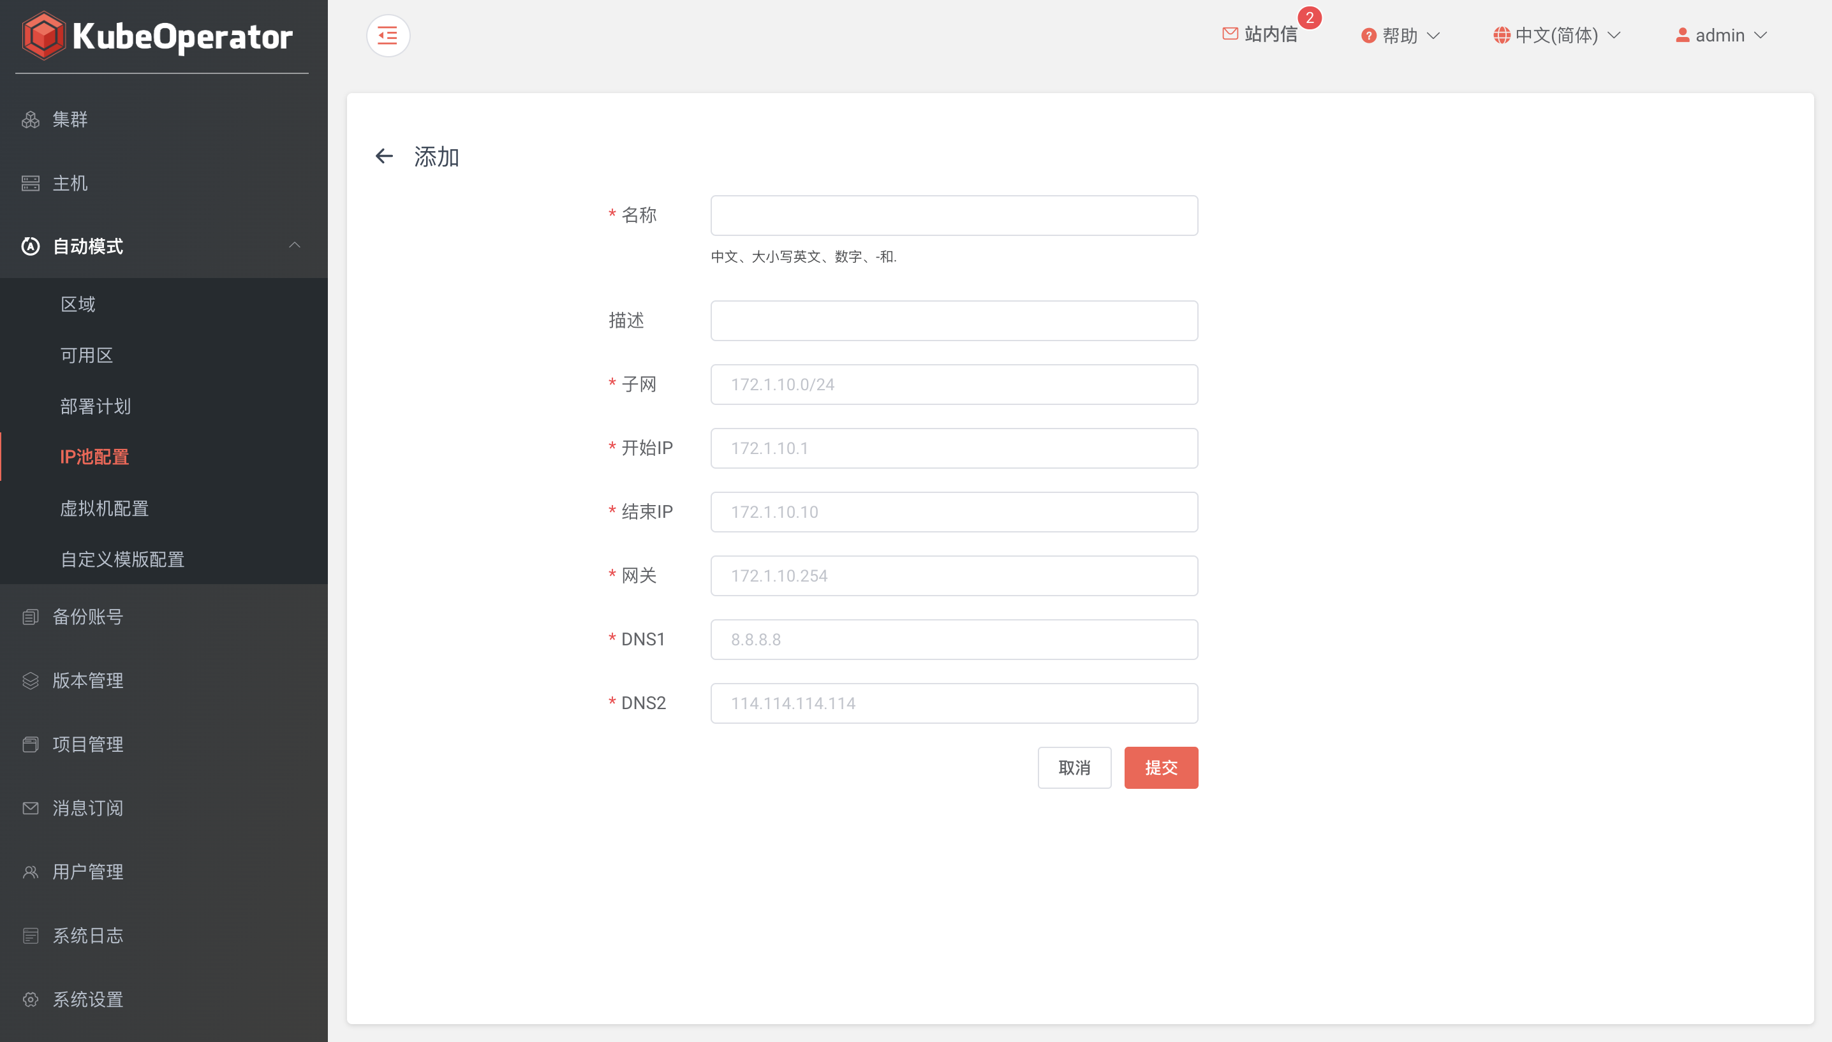Click the users icon beside 用户管理

[30, 871]
